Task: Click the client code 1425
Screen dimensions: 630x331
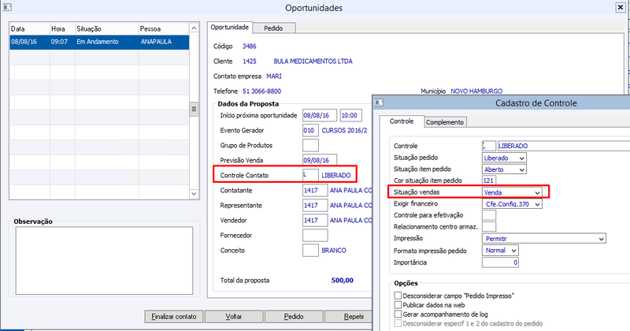Action: point(250,61)
